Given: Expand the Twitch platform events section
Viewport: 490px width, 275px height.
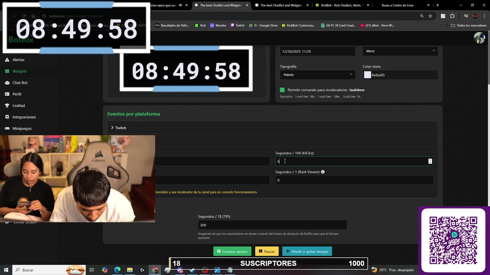Looking at the screenshot, I should point(272,128).
